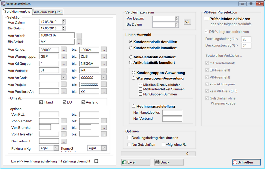Expand the Von Art.Code dropdown
This screenshot has height=169, width=265.
click(64, 77)
